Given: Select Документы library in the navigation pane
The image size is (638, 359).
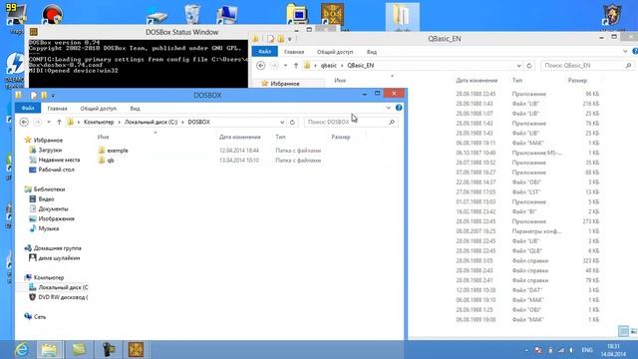Looking at the screenshot, I should click(53, 208).
